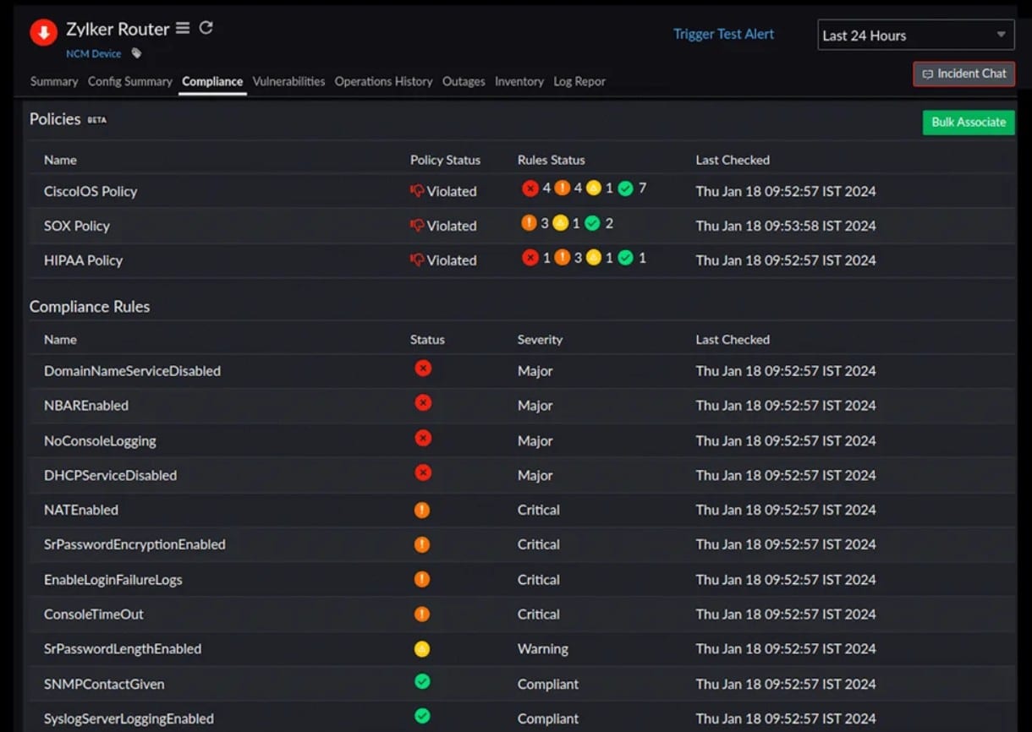This screenshot has height=732, width=1032.
Task: Click the red device-down status icon
Action: [x=43, y=33]
